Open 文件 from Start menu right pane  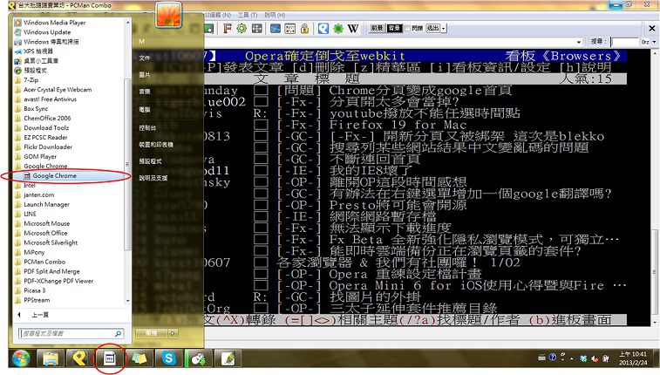pyautogui.click(x=145, y=58)
